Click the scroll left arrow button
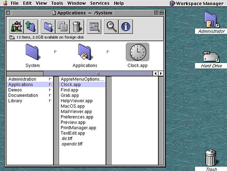The height and width of the screenshot is (171, 227). [155, 73]
